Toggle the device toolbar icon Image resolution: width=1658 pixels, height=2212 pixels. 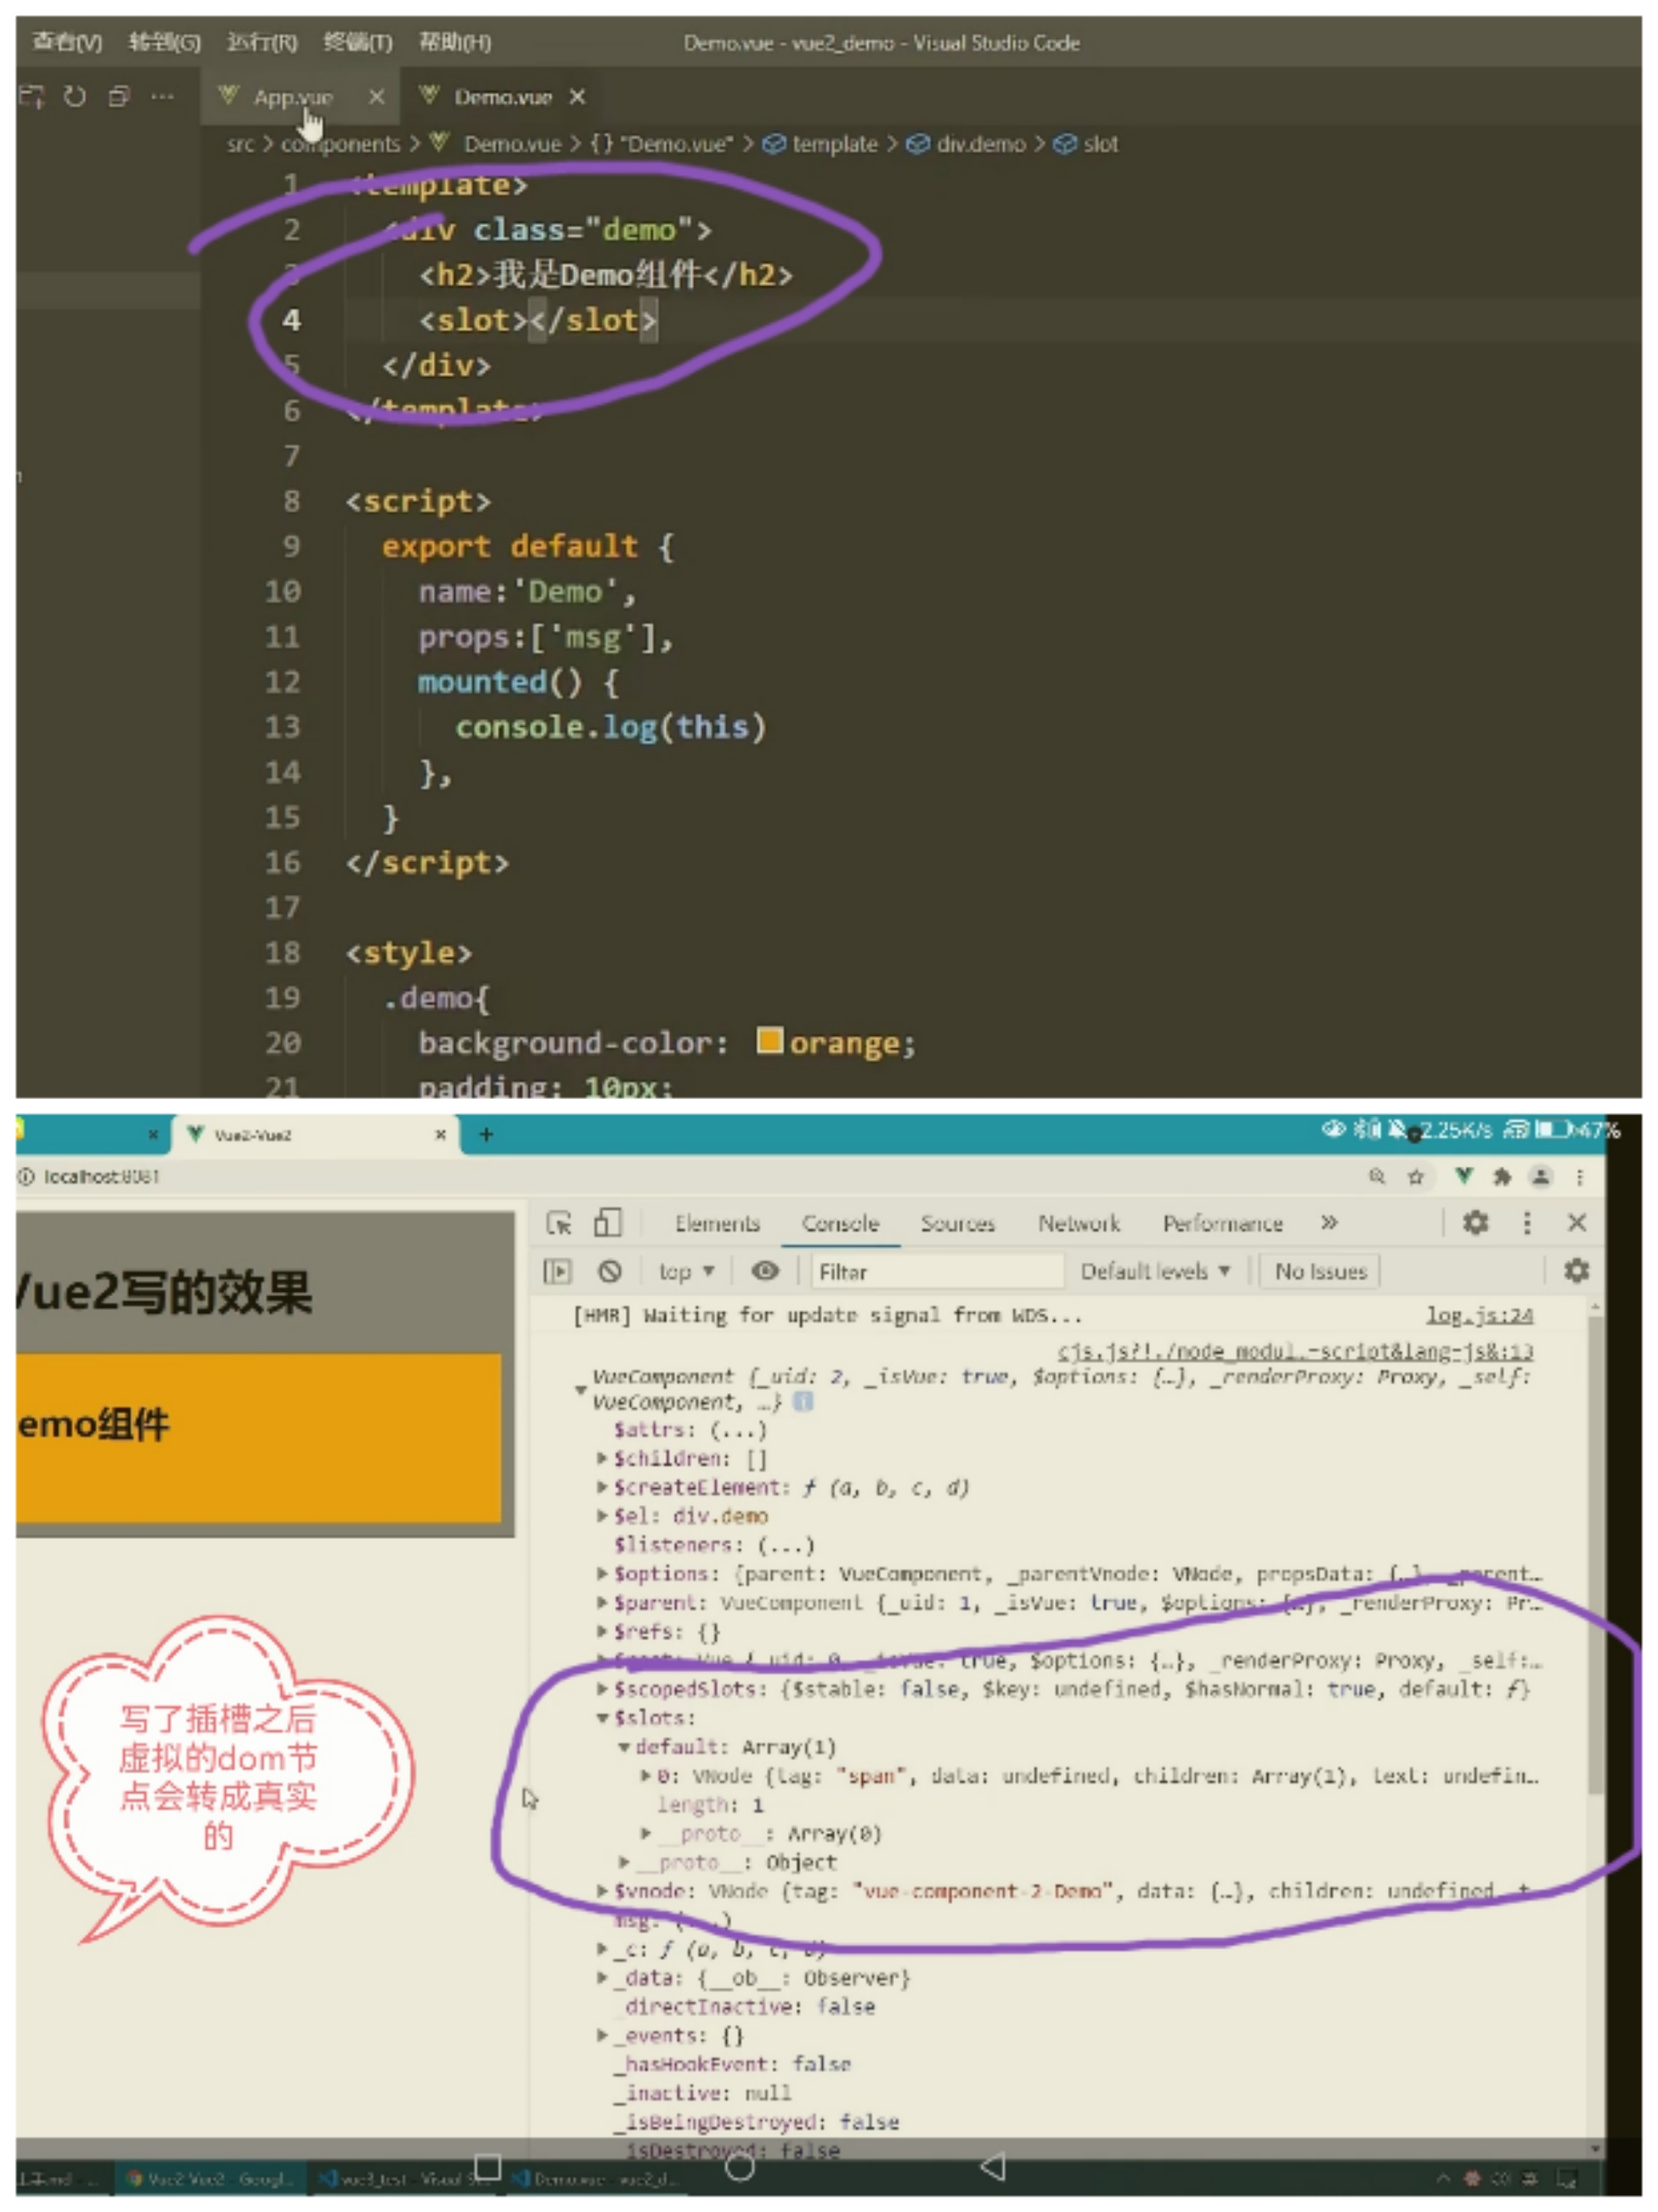[607, 1222]
